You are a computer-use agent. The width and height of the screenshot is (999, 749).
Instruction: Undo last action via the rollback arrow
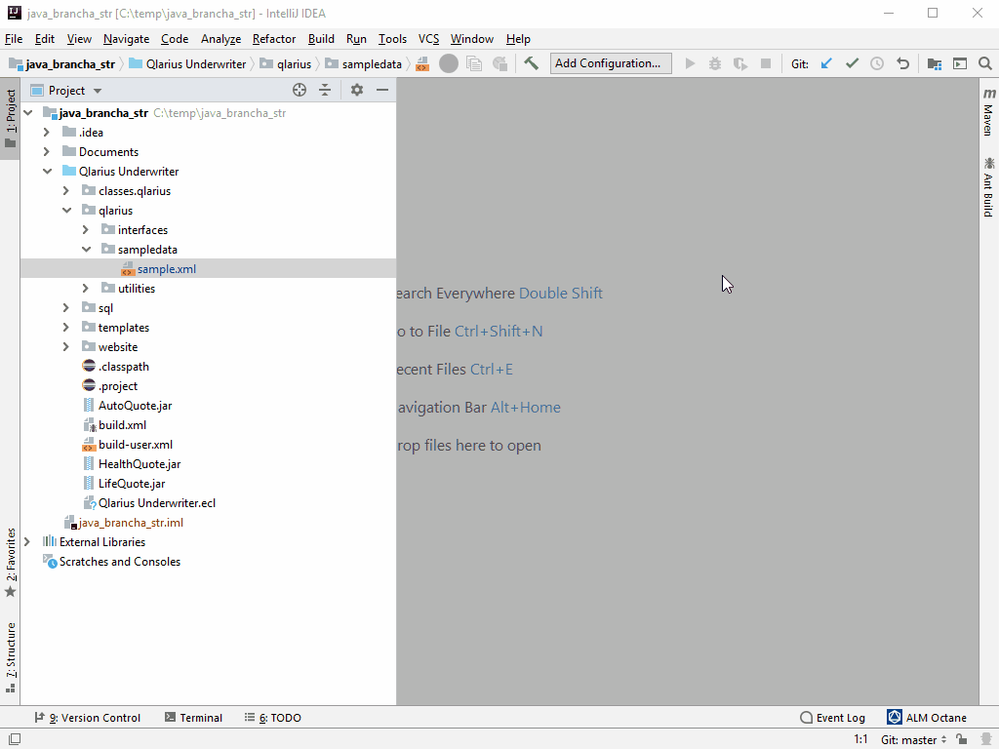tap(902, 62)
